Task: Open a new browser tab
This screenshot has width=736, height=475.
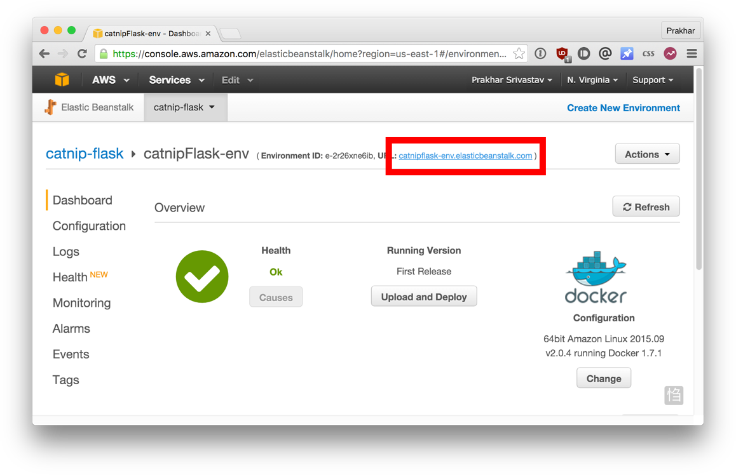Action: point(230,33)
